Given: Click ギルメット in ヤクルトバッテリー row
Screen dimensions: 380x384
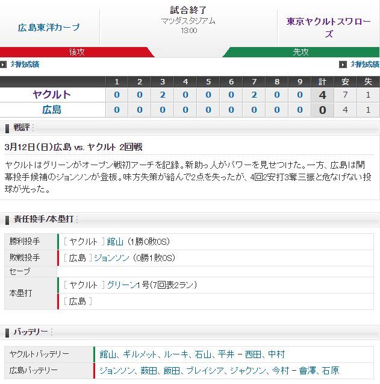Looking at the screenshot, I should [x=140, y=354].
